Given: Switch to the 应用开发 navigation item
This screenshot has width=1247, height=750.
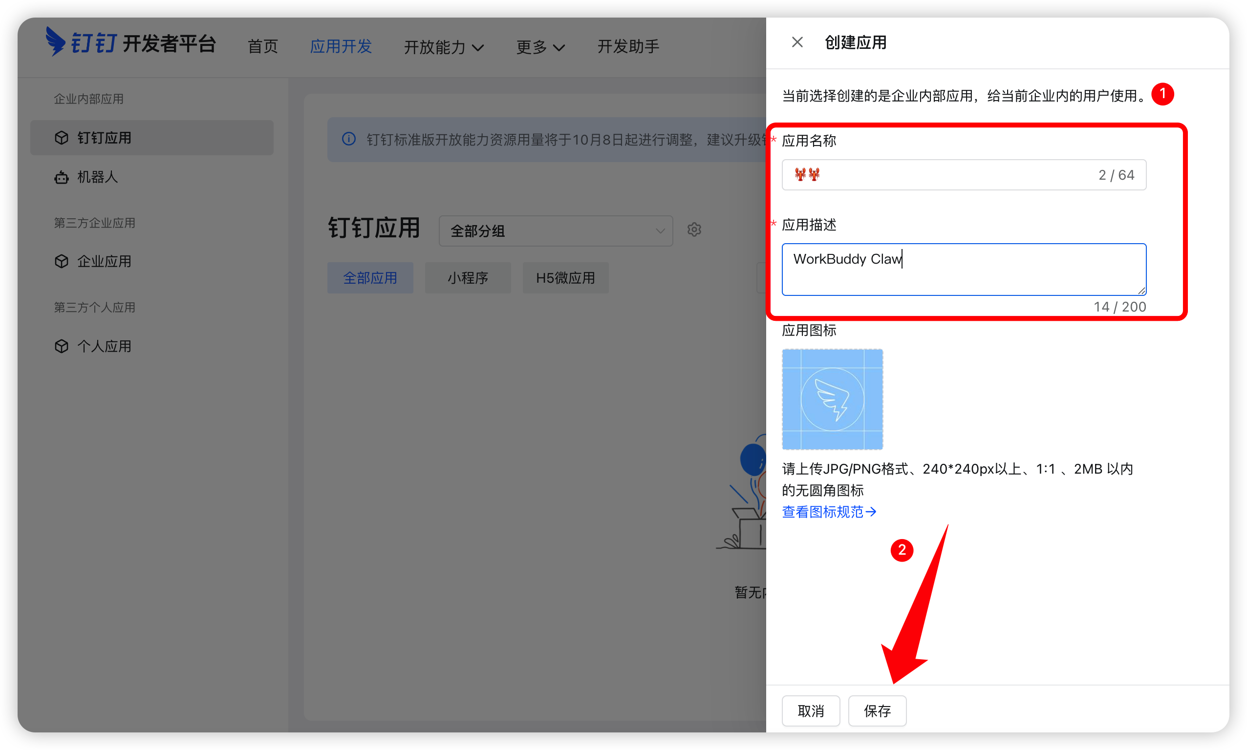Looking at the screenshot, I should [341, 46].
